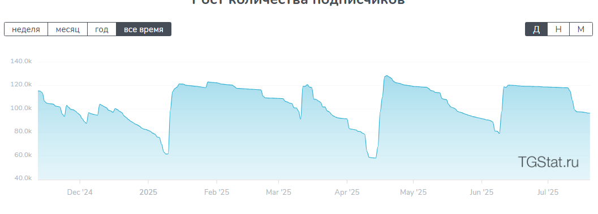The width and height of the screenshot is (598, 214).
Task: Click the 100.0k y-axis label
Action: pyautogui.click(x=21, y=108)
